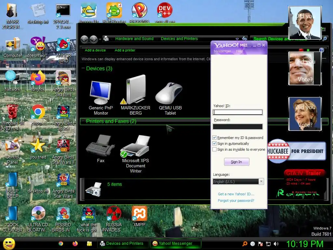
Task: Click Forgot your password link
Action: [x=236, y=201]
